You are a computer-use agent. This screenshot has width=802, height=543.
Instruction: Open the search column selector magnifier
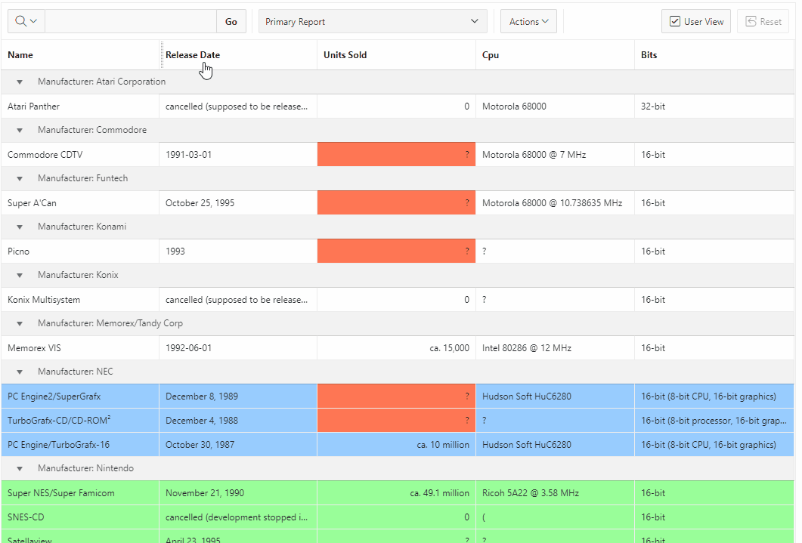(26, 21)
